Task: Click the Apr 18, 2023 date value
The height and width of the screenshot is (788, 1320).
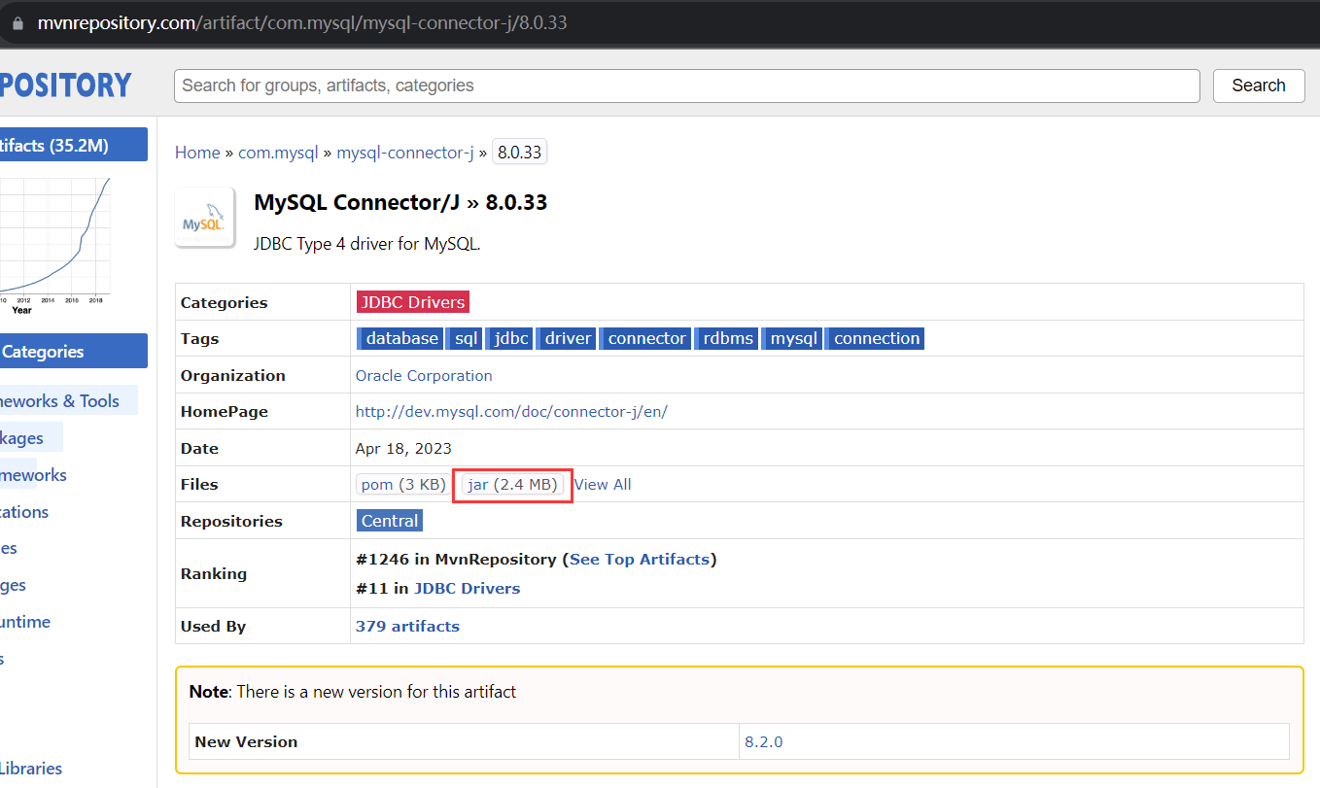Action: [x=403, y=448]
